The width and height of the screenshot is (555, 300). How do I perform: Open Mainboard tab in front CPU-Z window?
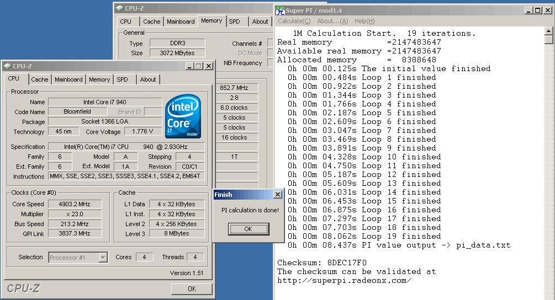68,79
